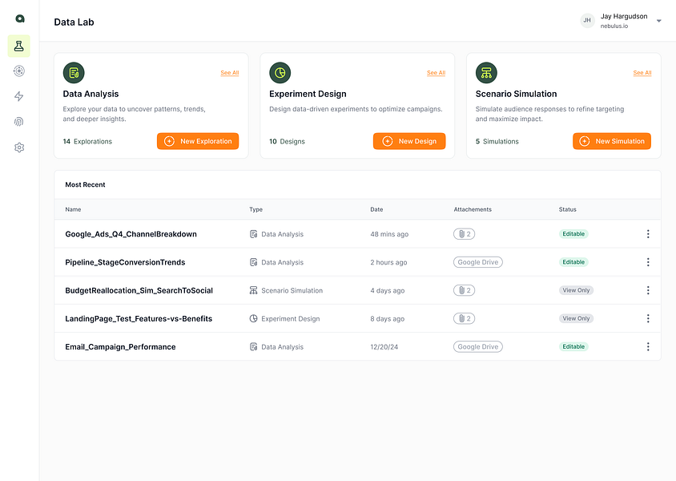See All under Scenario Simulation

(642, 73)
